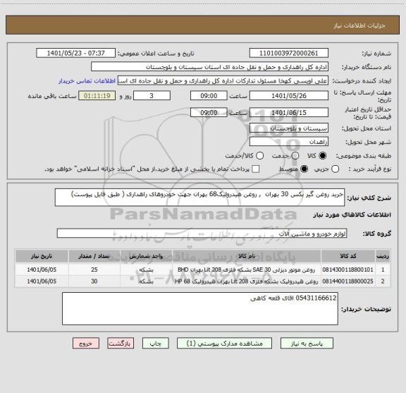Select the جزیی purchase type radio
406x393 pixels.
point(335,169)
